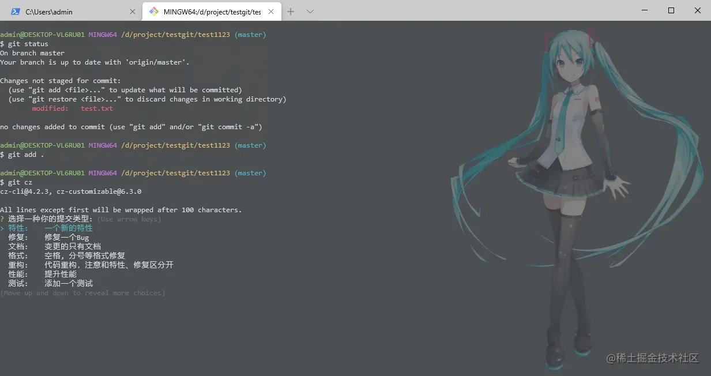Click the 'modified: test.txt' line

click(73, 108)
